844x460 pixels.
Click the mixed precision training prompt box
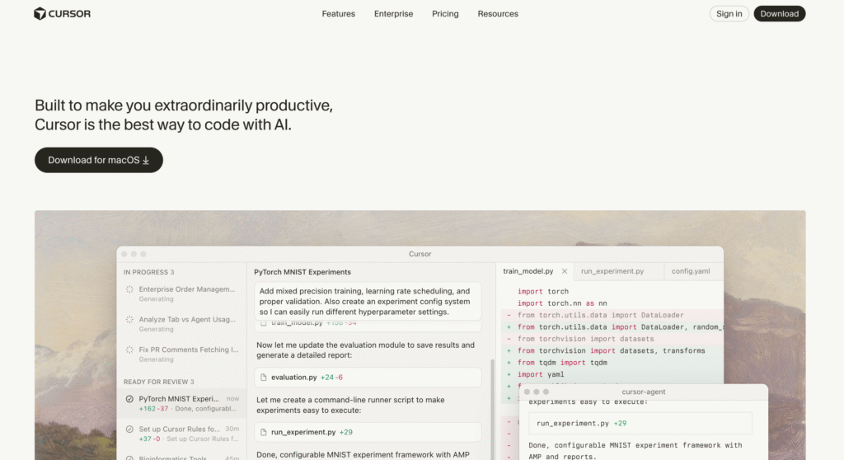point(368,302)
